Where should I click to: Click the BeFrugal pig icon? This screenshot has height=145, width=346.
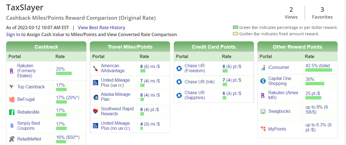tap(12, 99)
